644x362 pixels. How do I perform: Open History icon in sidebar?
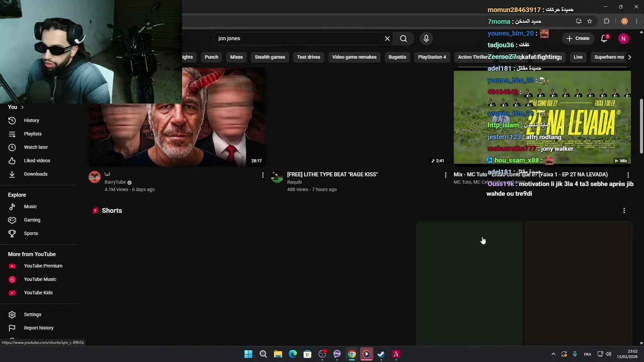pos(12,121)
